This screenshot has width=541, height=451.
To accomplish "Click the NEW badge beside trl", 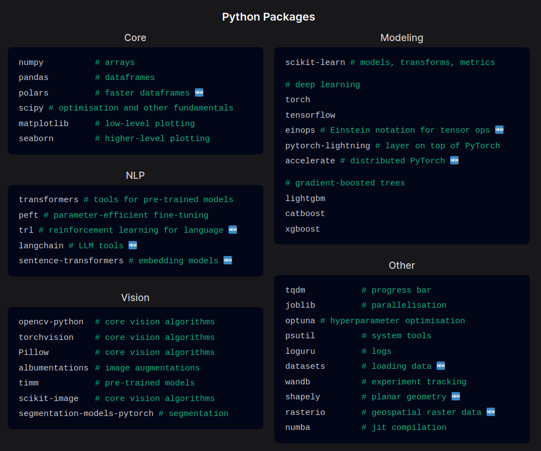I will pos(233,229).
